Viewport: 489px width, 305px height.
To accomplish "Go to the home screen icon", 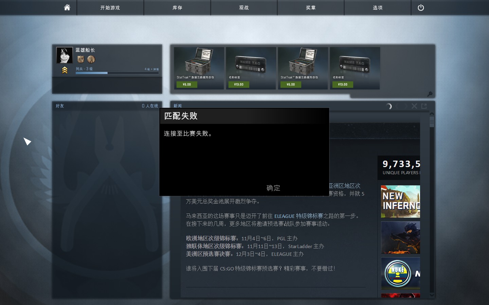I will coord(67,7).
